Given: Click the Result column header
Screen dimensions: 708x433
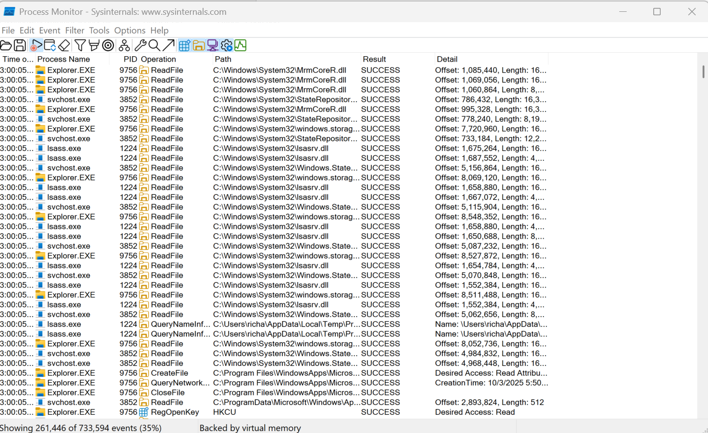Looking at the screenshot, I should tap(397, 59).
